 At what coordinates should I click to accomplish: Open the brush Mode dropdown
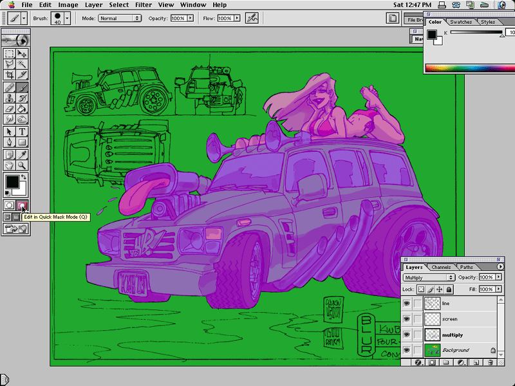120,19
